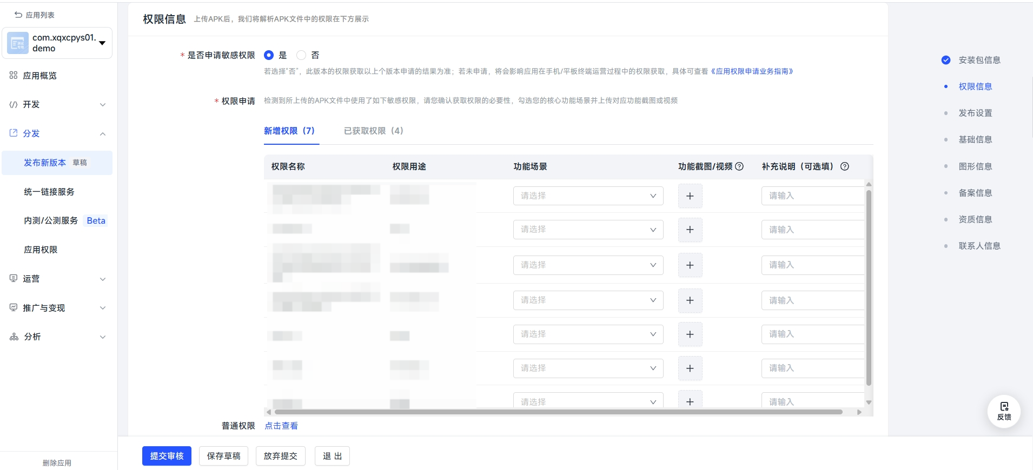Select 否 for sensitive permission request

point(301,55)
